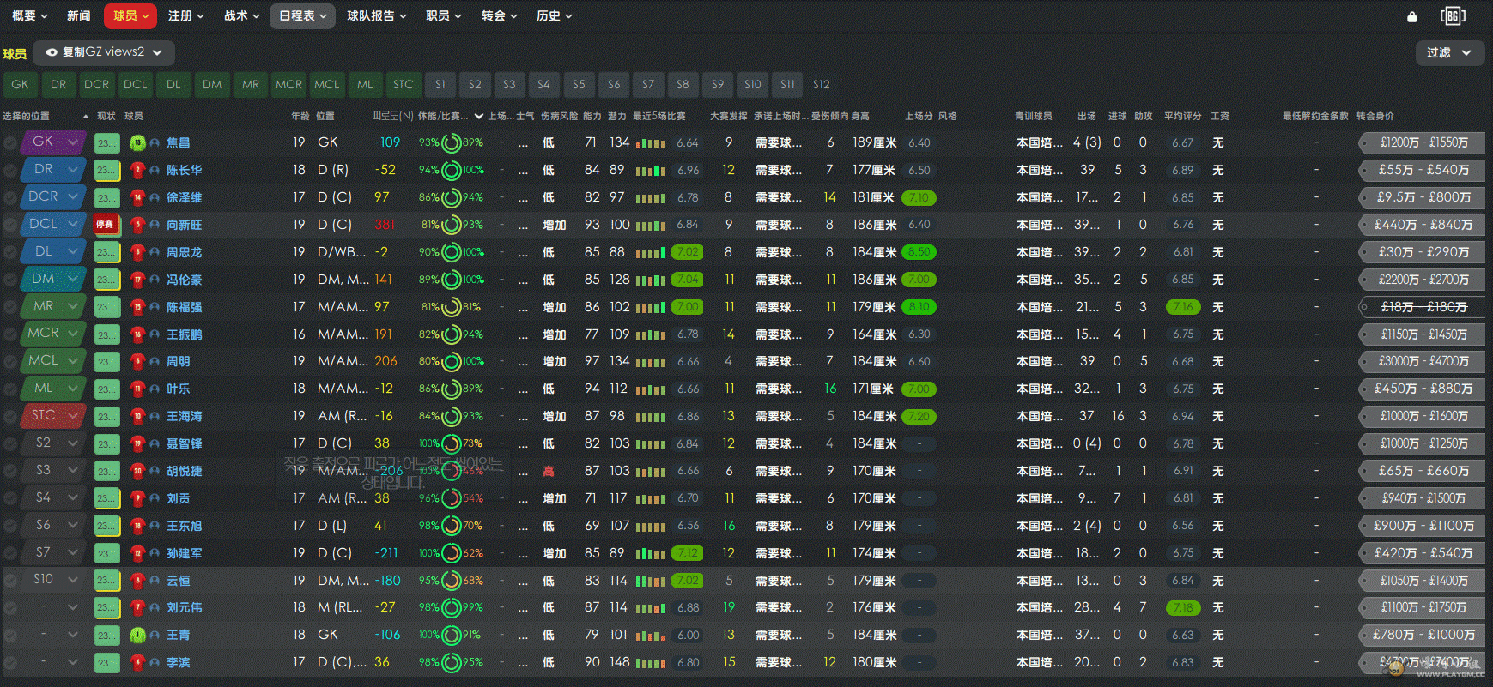This screenshot has height=687, width=1493.
Task: Click green 7.16 average rating for 陈福强
Action: pos(1183,307)
